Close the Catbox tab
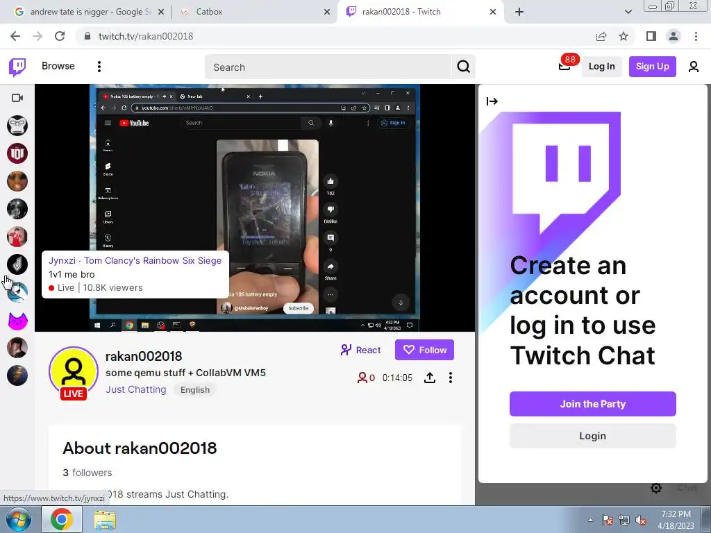Screen dimensions: 711x533 [x=327, y=12]
